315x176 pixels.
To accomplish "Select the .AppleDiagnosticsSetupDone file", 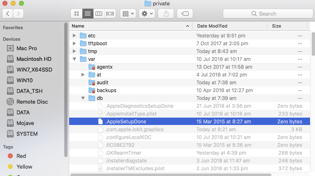I will pos(140,106).
